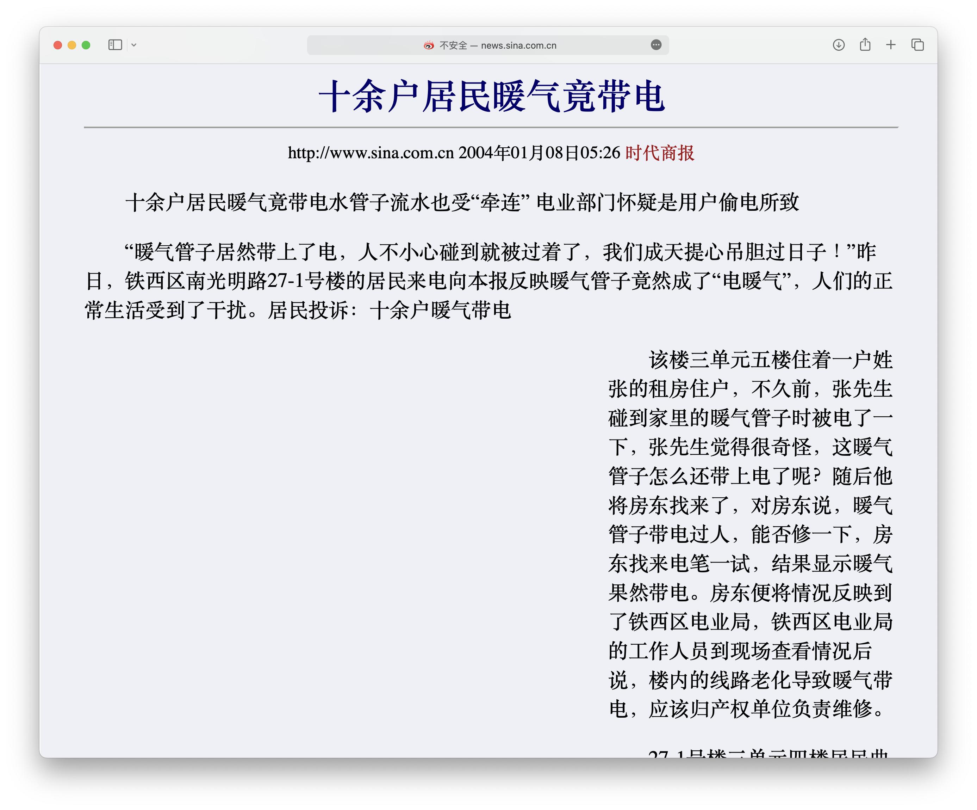Open the page ellipsis menu in the address bar
977x810 pixels.
tap(655, 45)
